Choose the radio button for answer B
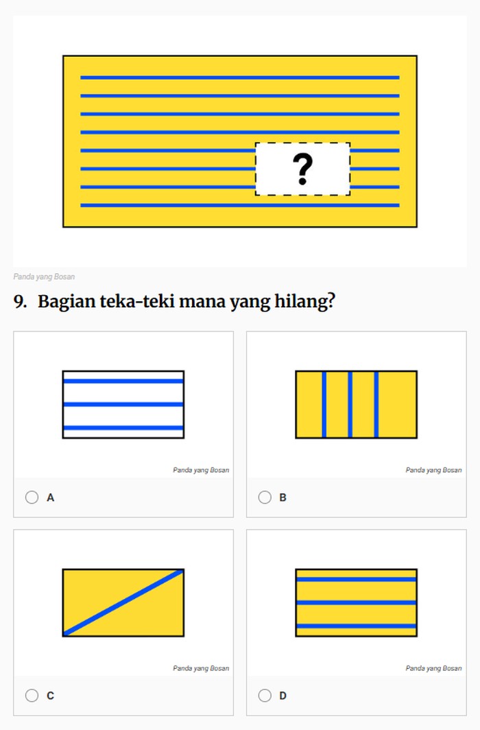This screenshot has width=480, height=730. [265, 497]
